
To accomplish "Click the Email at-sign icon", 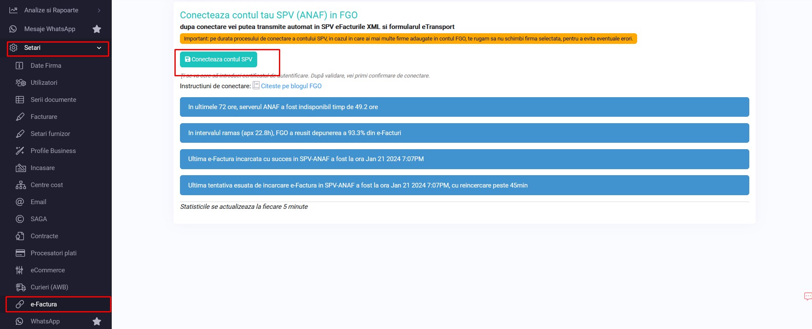I will click(20, 202).
